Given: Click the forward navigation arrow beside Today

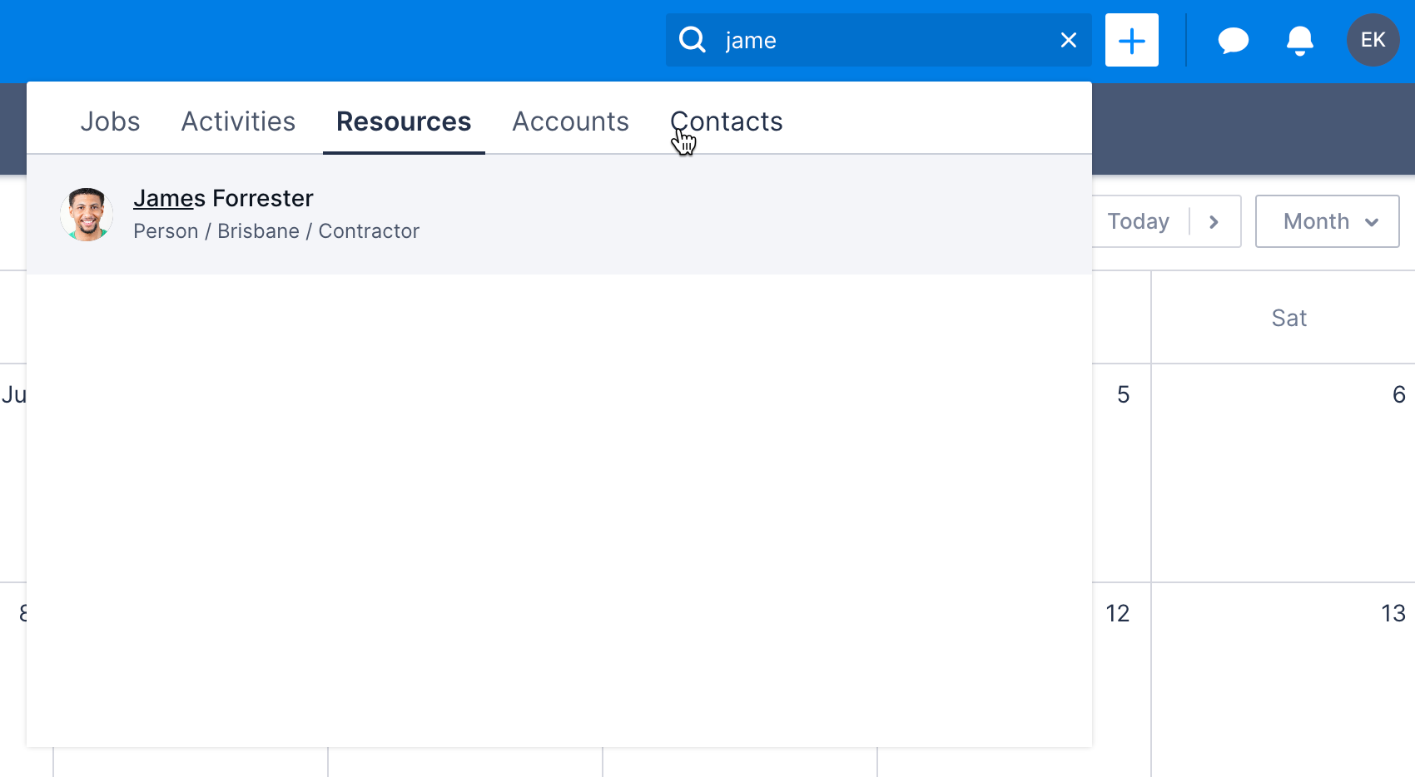Looking at the screenshot, I should (1214, 221).
